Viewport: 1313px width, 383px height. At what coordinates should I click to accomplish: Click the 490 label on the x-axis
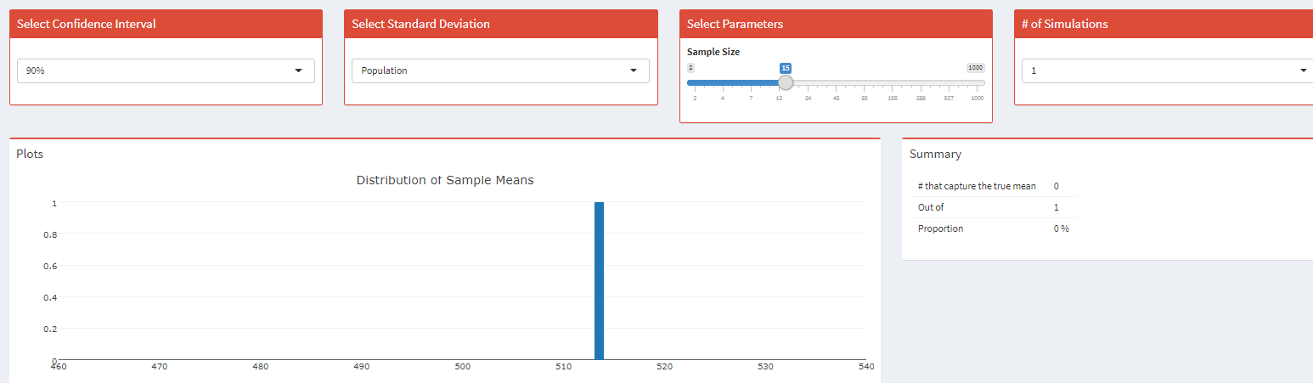[361, 367]
